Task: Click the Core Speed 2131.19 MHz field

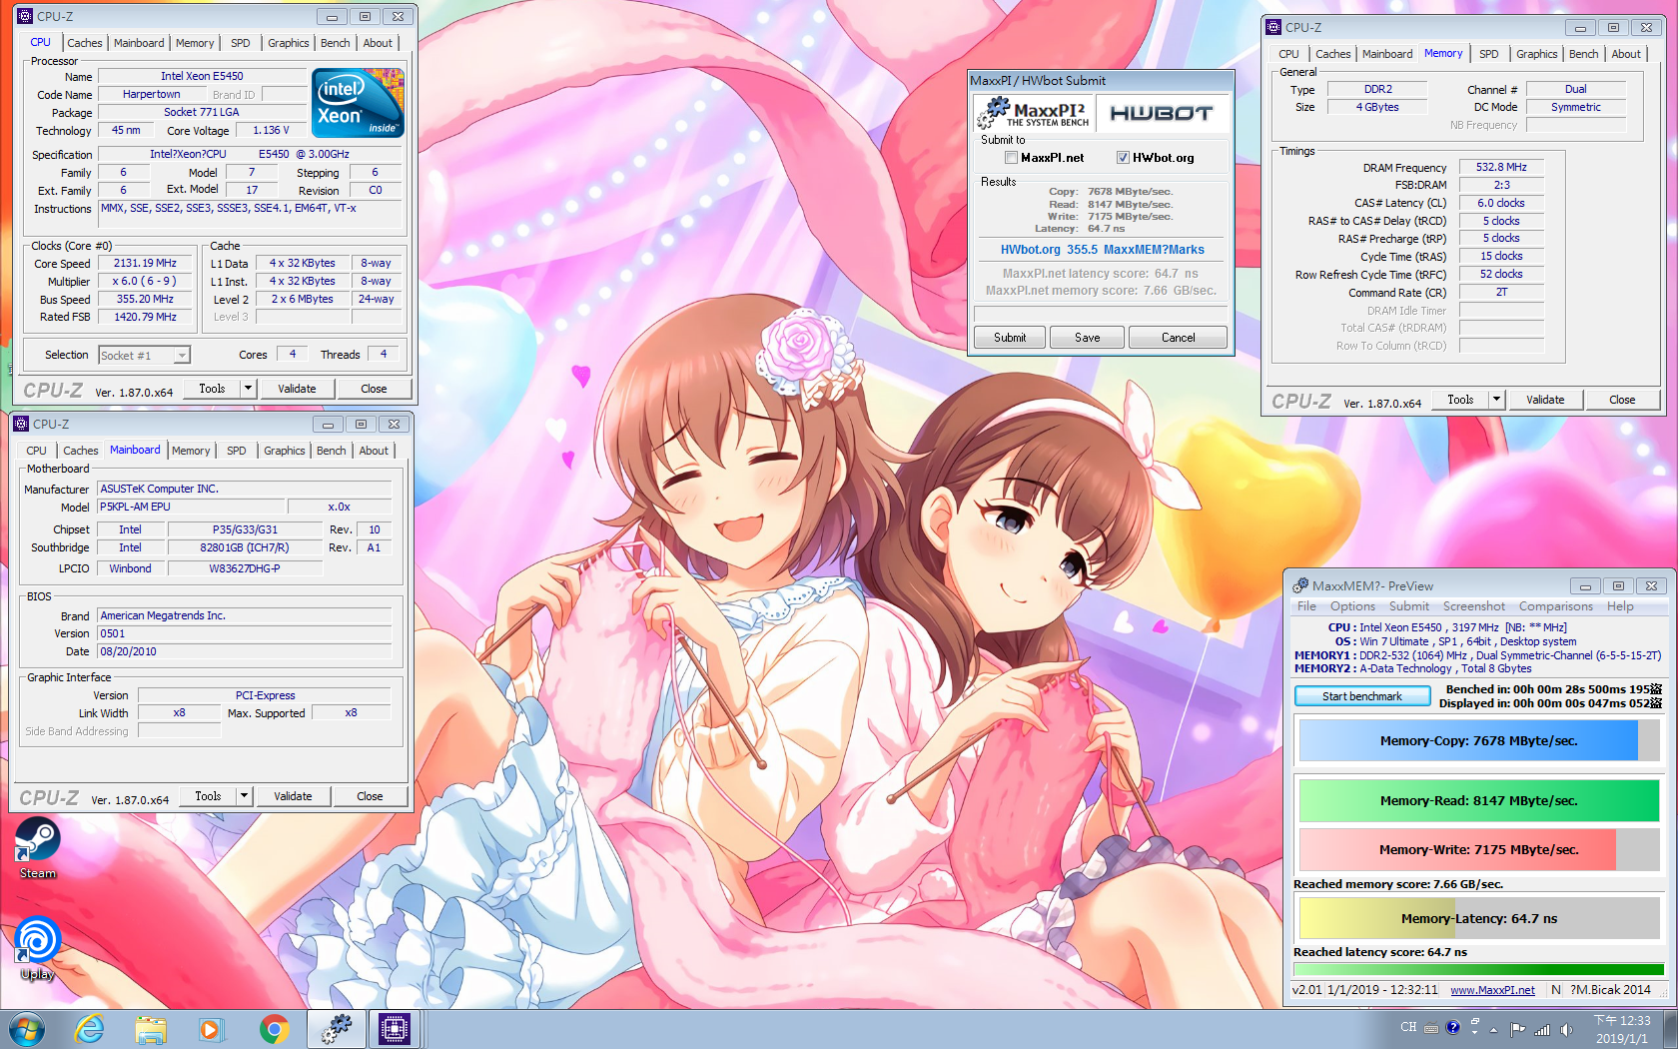Action: pyautogui.click(x=145, y=264)
